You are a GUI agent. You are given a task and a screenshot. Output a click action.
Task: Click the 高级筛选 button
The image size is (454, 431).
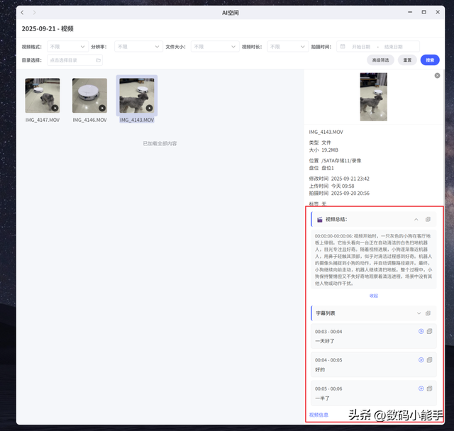380,60
